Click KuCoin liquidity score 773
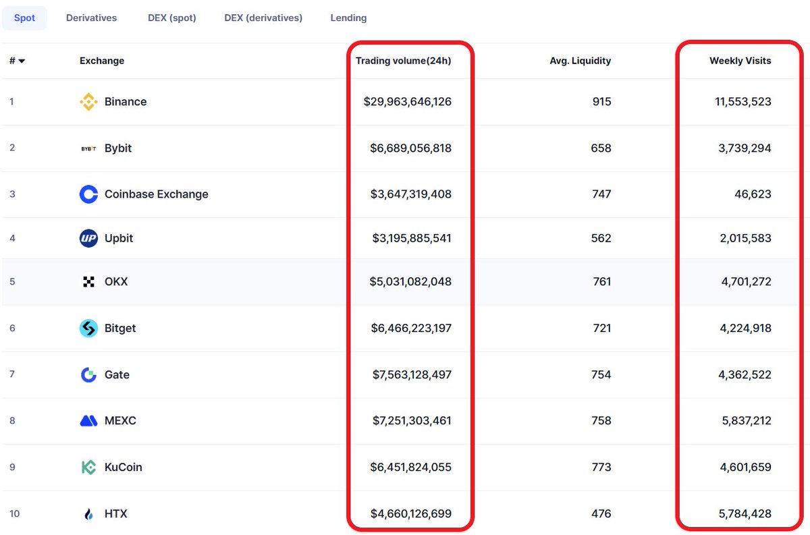Viewport: 810px width, 535px height. point(601,468)
